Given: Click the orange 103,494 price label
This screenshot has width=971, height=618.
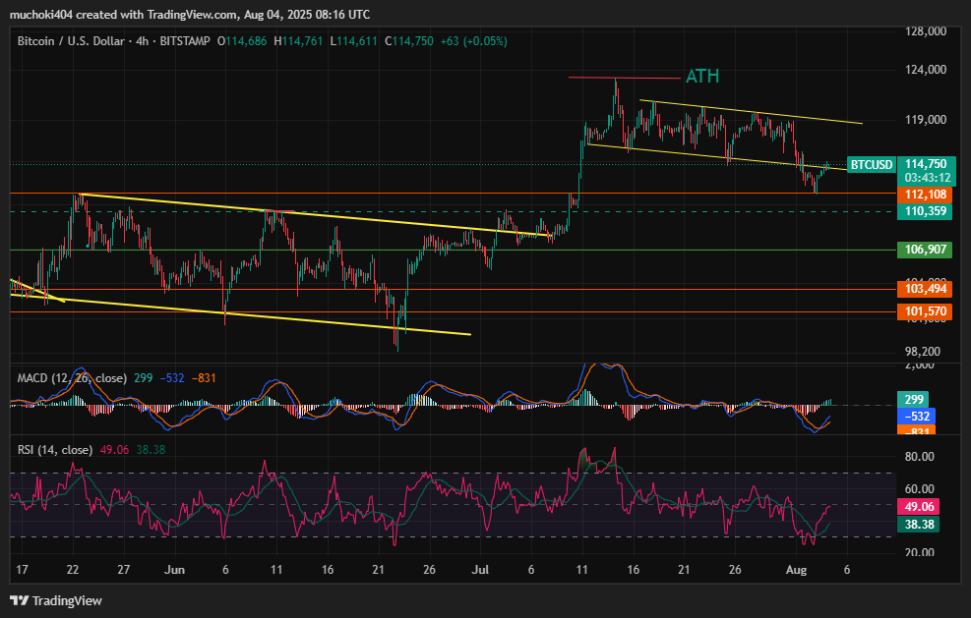Looking at the screenshot, I should pyautogui.click(x=925, y=289).
